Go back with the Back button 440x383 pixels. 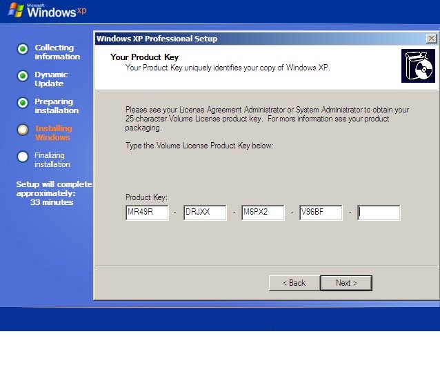(x=294, y=283)
